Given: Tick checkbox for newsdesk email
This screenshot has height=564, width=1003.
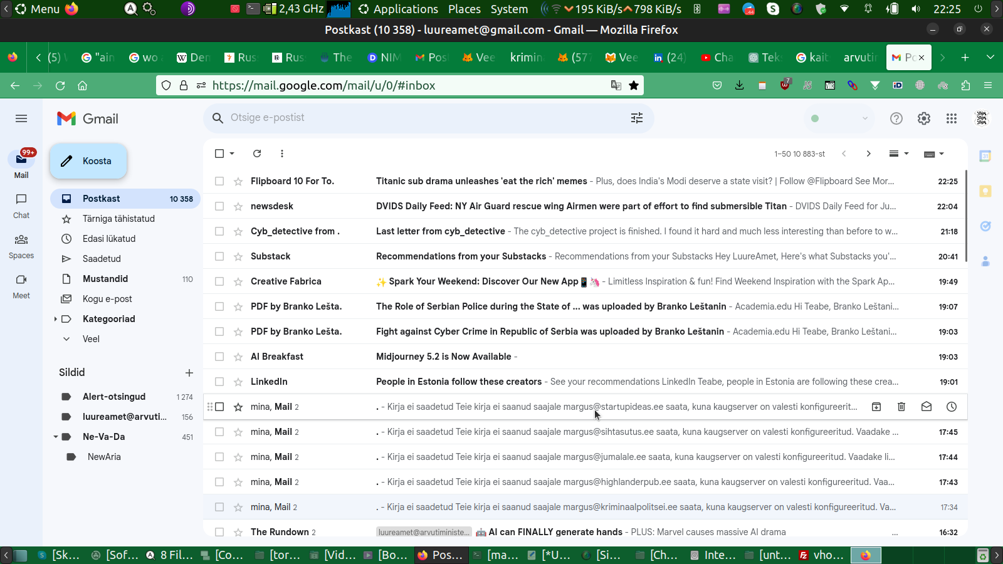Looking at the screenshot, I should (x=219, y=206).
